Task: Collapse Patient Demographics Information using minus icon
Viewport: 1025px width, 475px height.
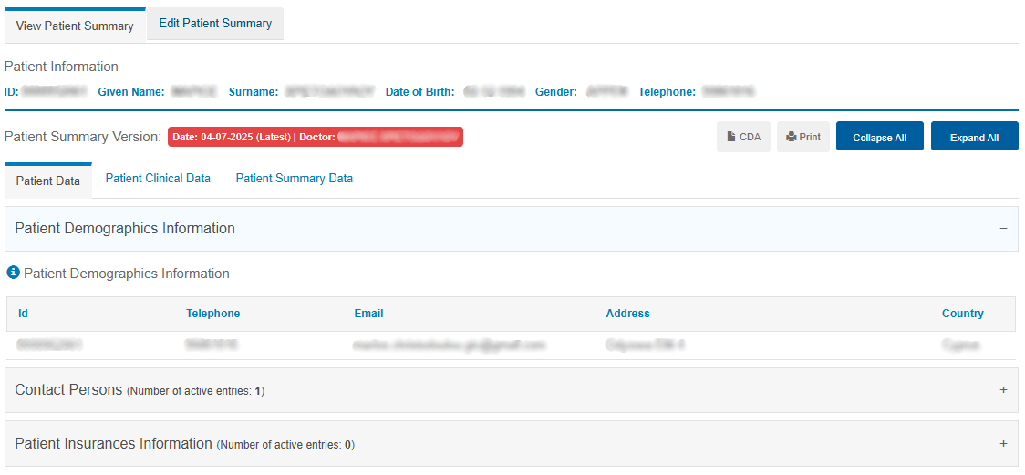Action: [x=1003, y=229]
